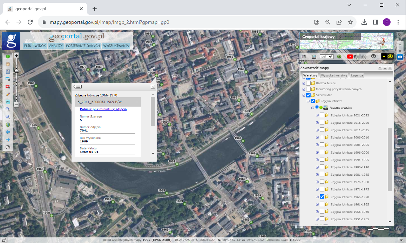
Task: Select the green info identify tool
Action: pyautogui.click(x=8, y=56)
